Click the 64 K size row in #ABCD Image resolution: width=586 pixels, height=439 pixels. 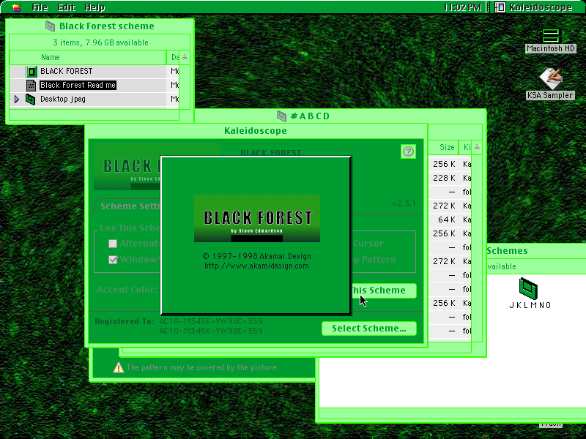click(446, 220)
